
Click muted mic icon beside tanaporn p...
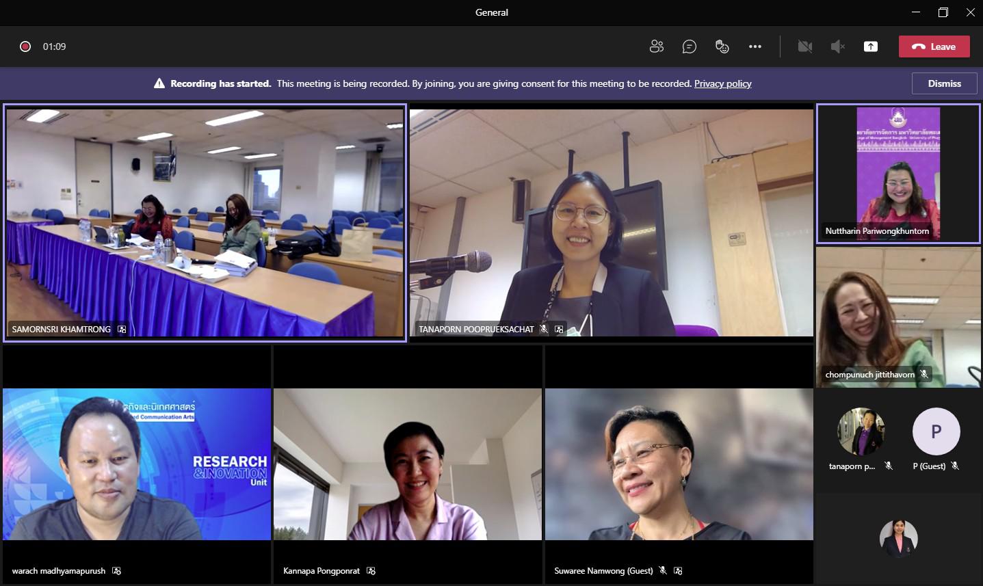tap(889, 466)
